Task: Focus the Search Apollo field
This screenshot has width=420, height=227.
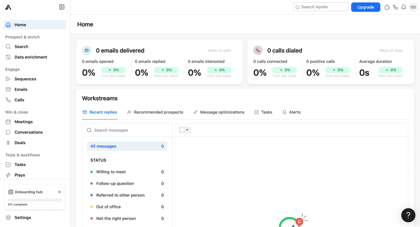Action: [321, 7]
